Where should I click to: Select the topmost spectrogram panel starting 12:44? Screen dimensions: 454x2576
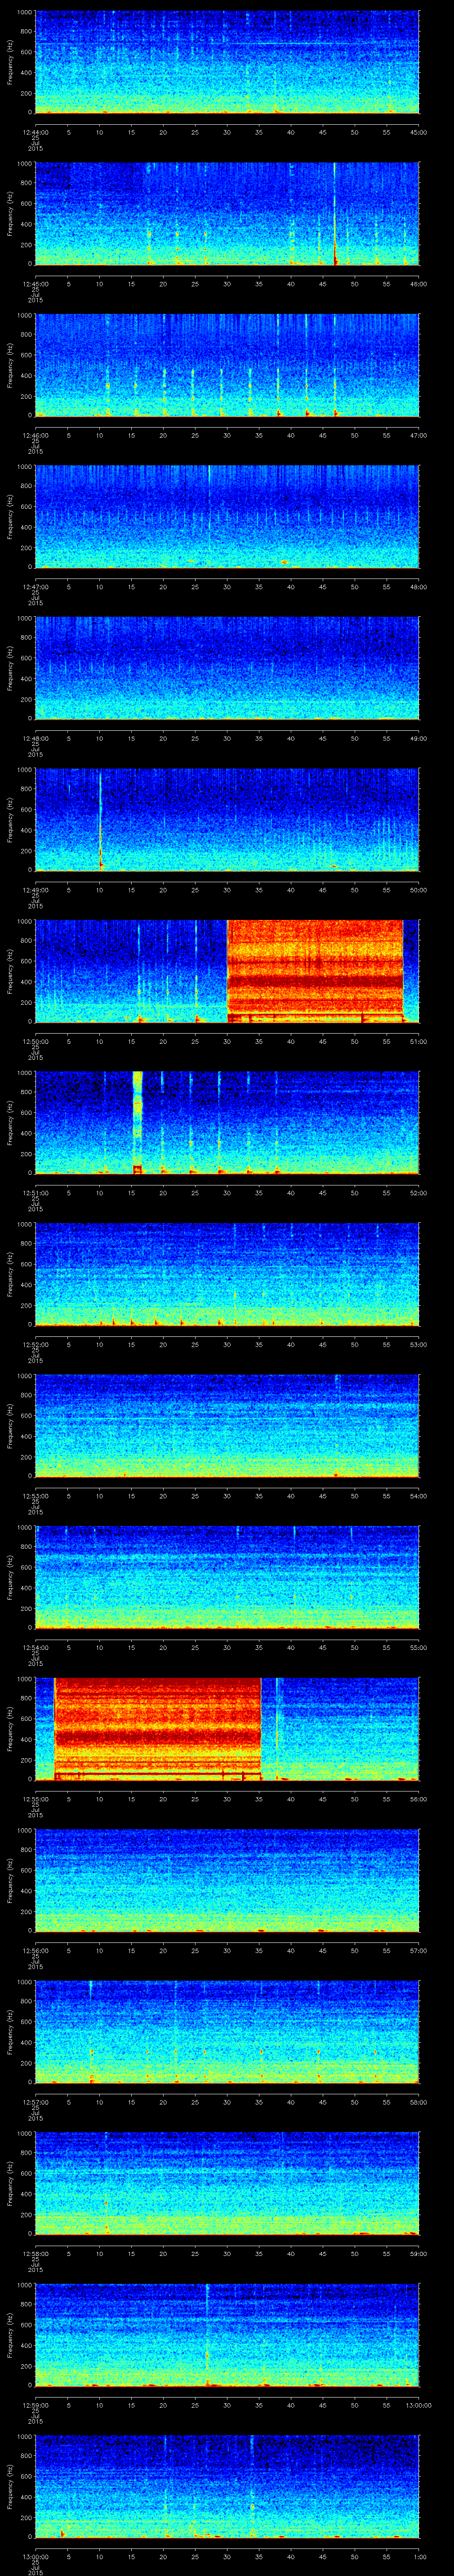tap(227, 62)
